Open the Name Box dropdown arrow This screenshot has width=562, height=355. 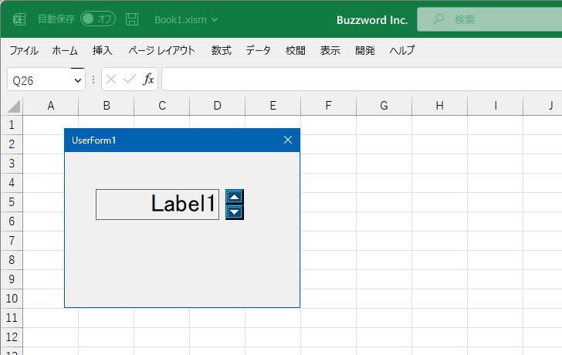78,80
